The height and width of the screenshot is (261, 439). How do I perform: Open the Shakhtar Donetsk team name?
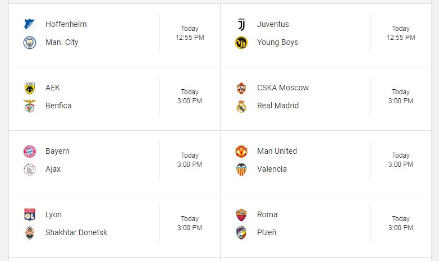[76, 232]
